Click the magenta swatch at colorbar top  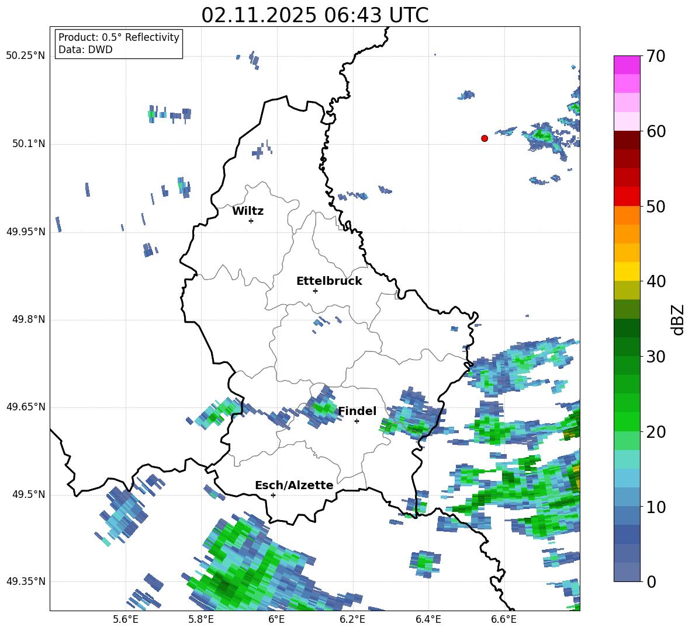tap(627, 65)
